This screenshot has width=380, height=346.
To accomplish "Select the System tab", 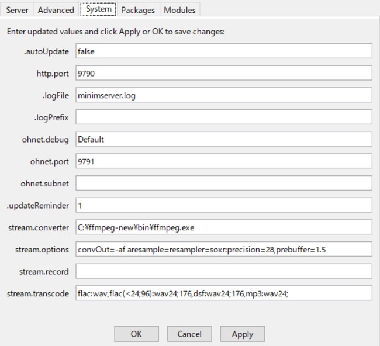I will pos(98,9).
